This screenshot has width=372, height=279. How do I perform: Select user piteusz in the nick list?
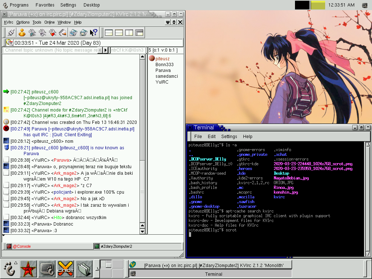tap(162, 58)
